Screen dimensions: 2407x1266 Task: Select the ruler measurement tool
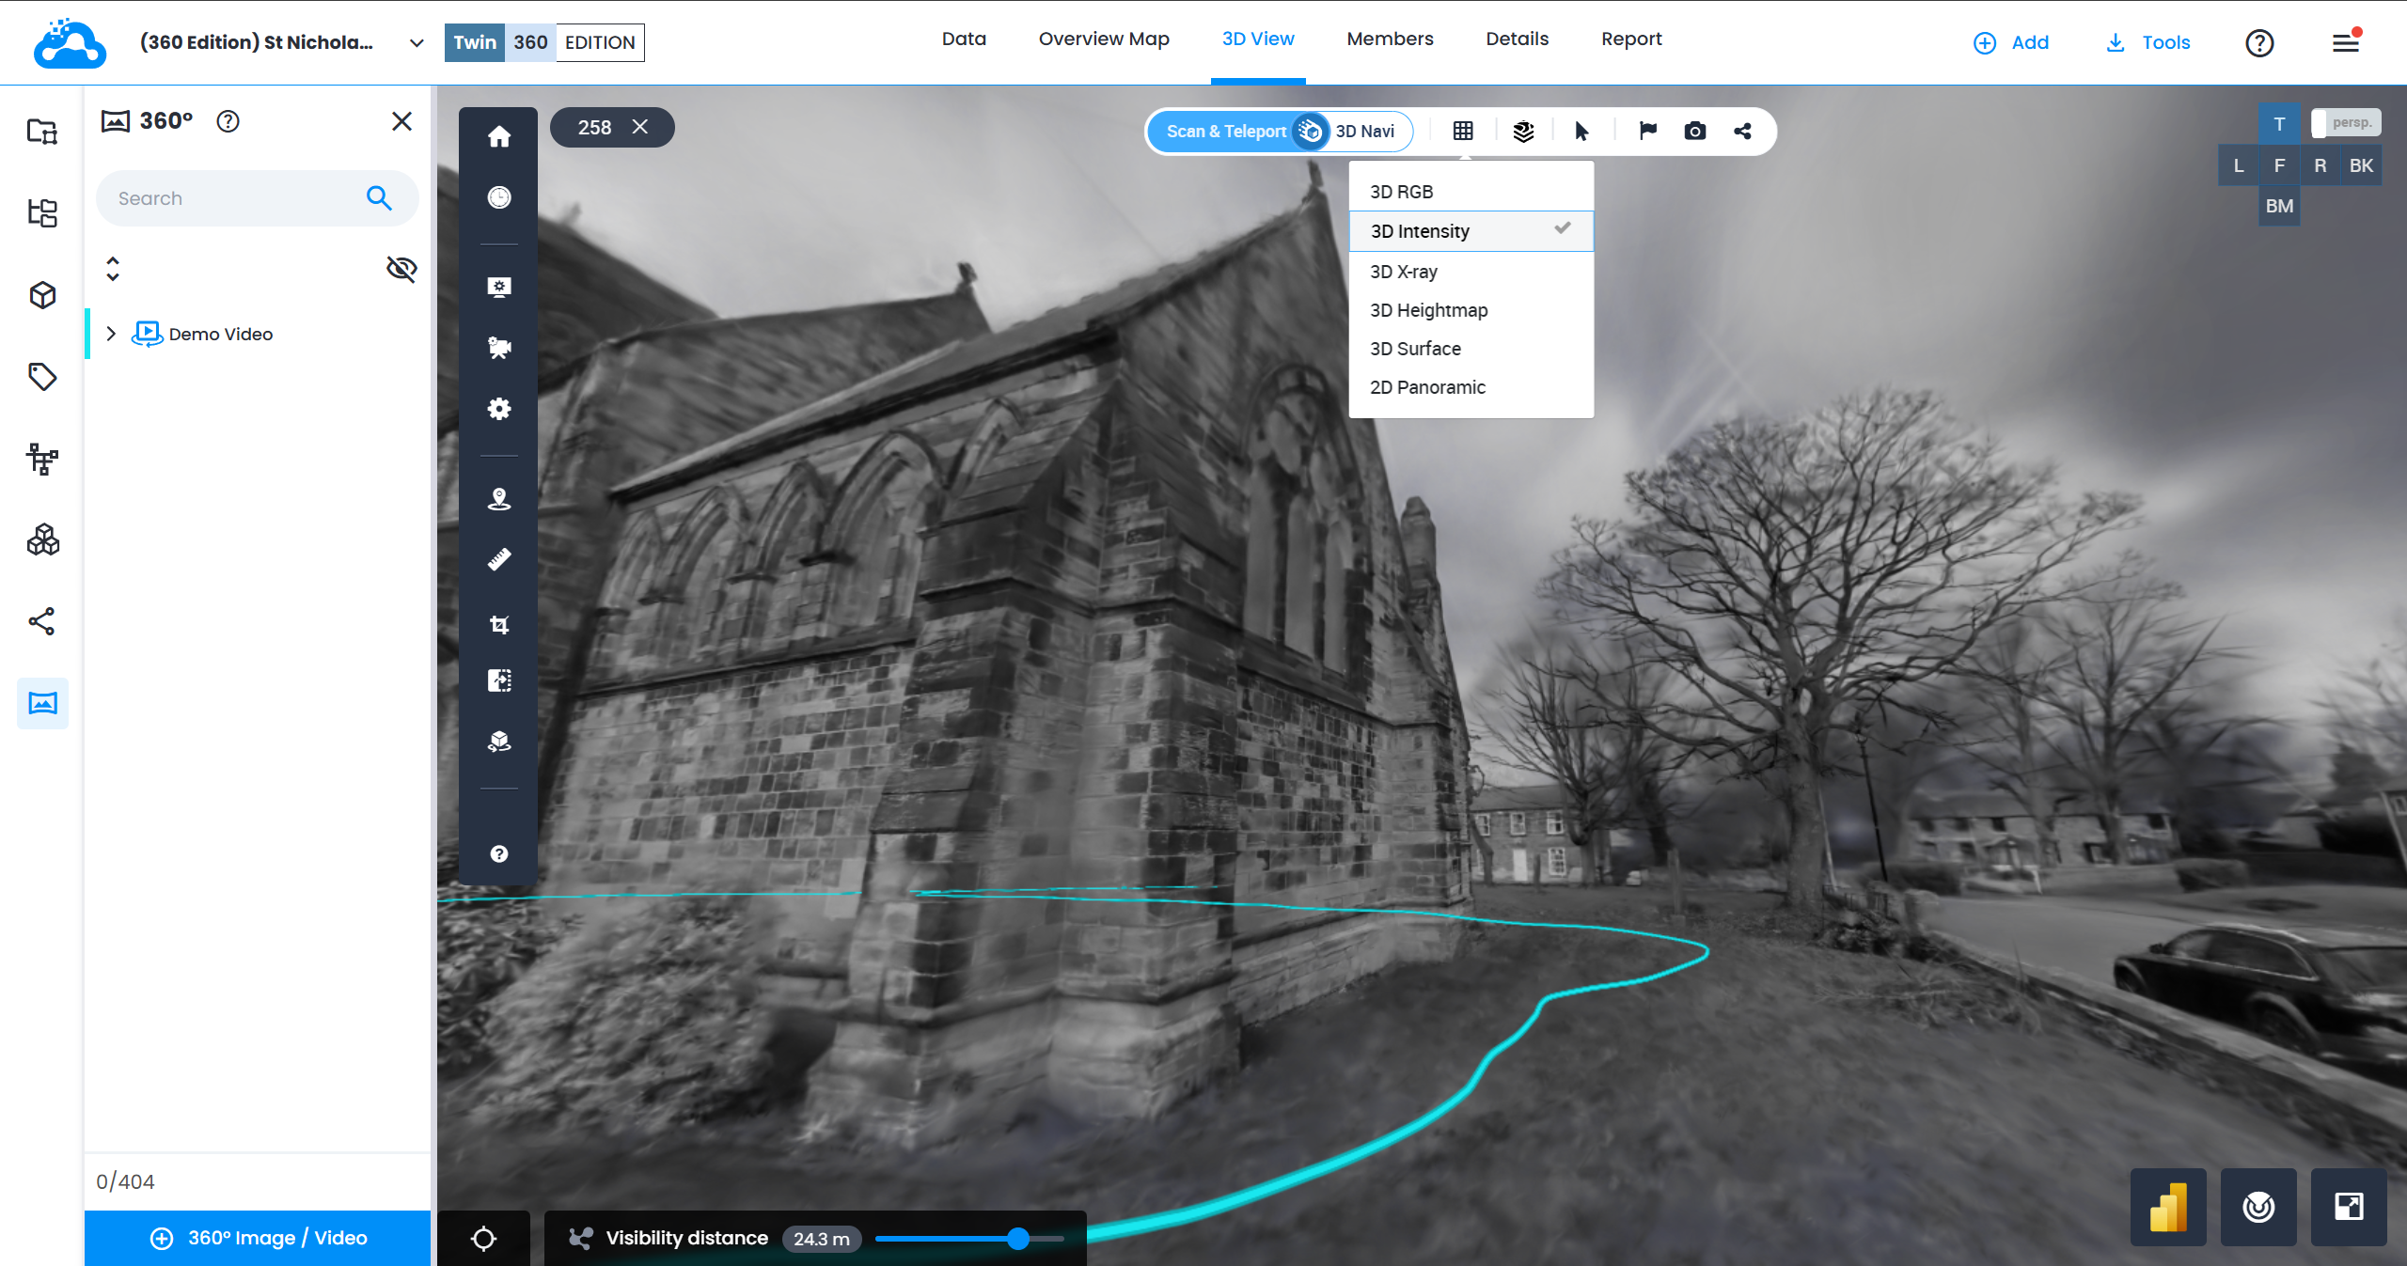[498, 560]
